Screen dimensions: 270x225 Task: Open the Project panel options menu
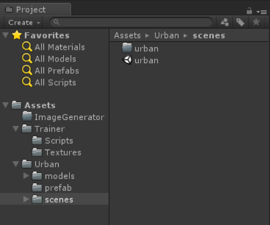point(261,12)
